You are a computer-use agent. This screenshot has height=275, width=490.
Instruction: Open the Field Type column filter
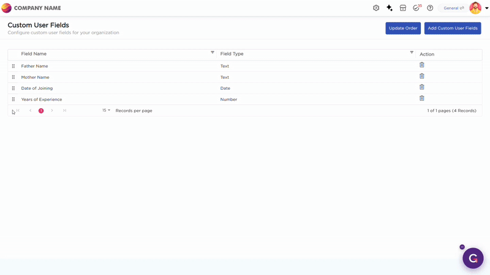[x=412, y=53]
